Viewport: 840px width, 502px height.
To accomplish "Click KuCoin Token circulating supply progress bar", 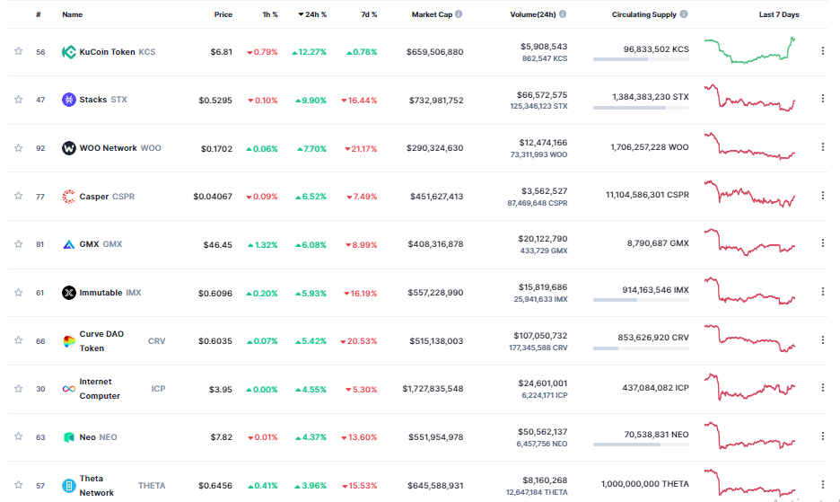I will coord(641,59).
